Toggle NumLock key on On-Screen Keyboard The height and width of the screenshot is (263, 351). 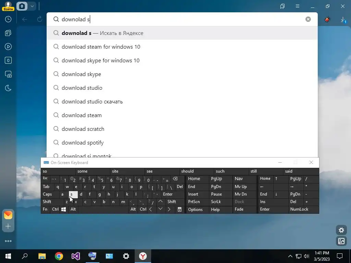click(x=303, y=209)
